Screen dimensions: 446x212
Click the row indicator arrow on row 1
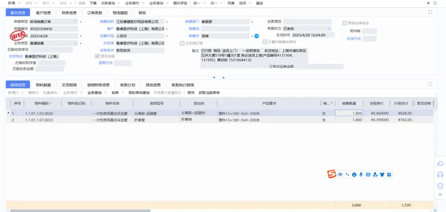[x=8, y=113]
